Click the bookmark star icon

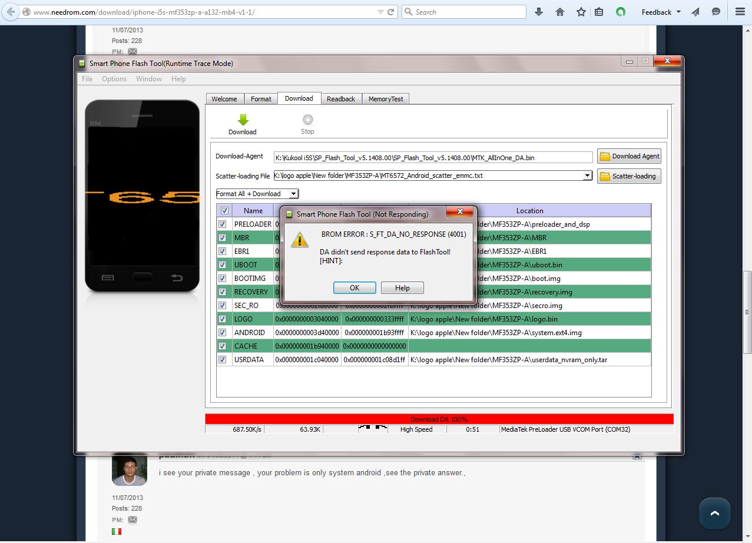581,12
